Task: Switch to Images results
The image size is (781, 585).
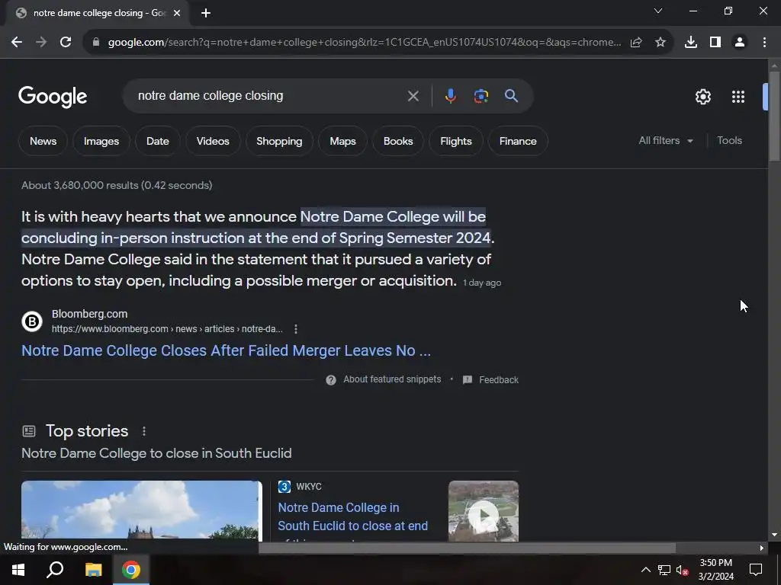Action: tap(101, 141)
